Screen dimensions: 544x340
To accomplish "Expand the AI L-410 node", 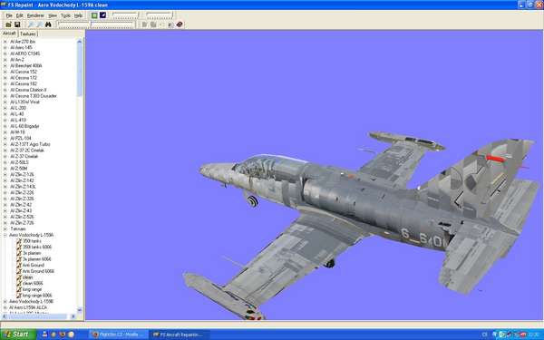I will [5, 120].
